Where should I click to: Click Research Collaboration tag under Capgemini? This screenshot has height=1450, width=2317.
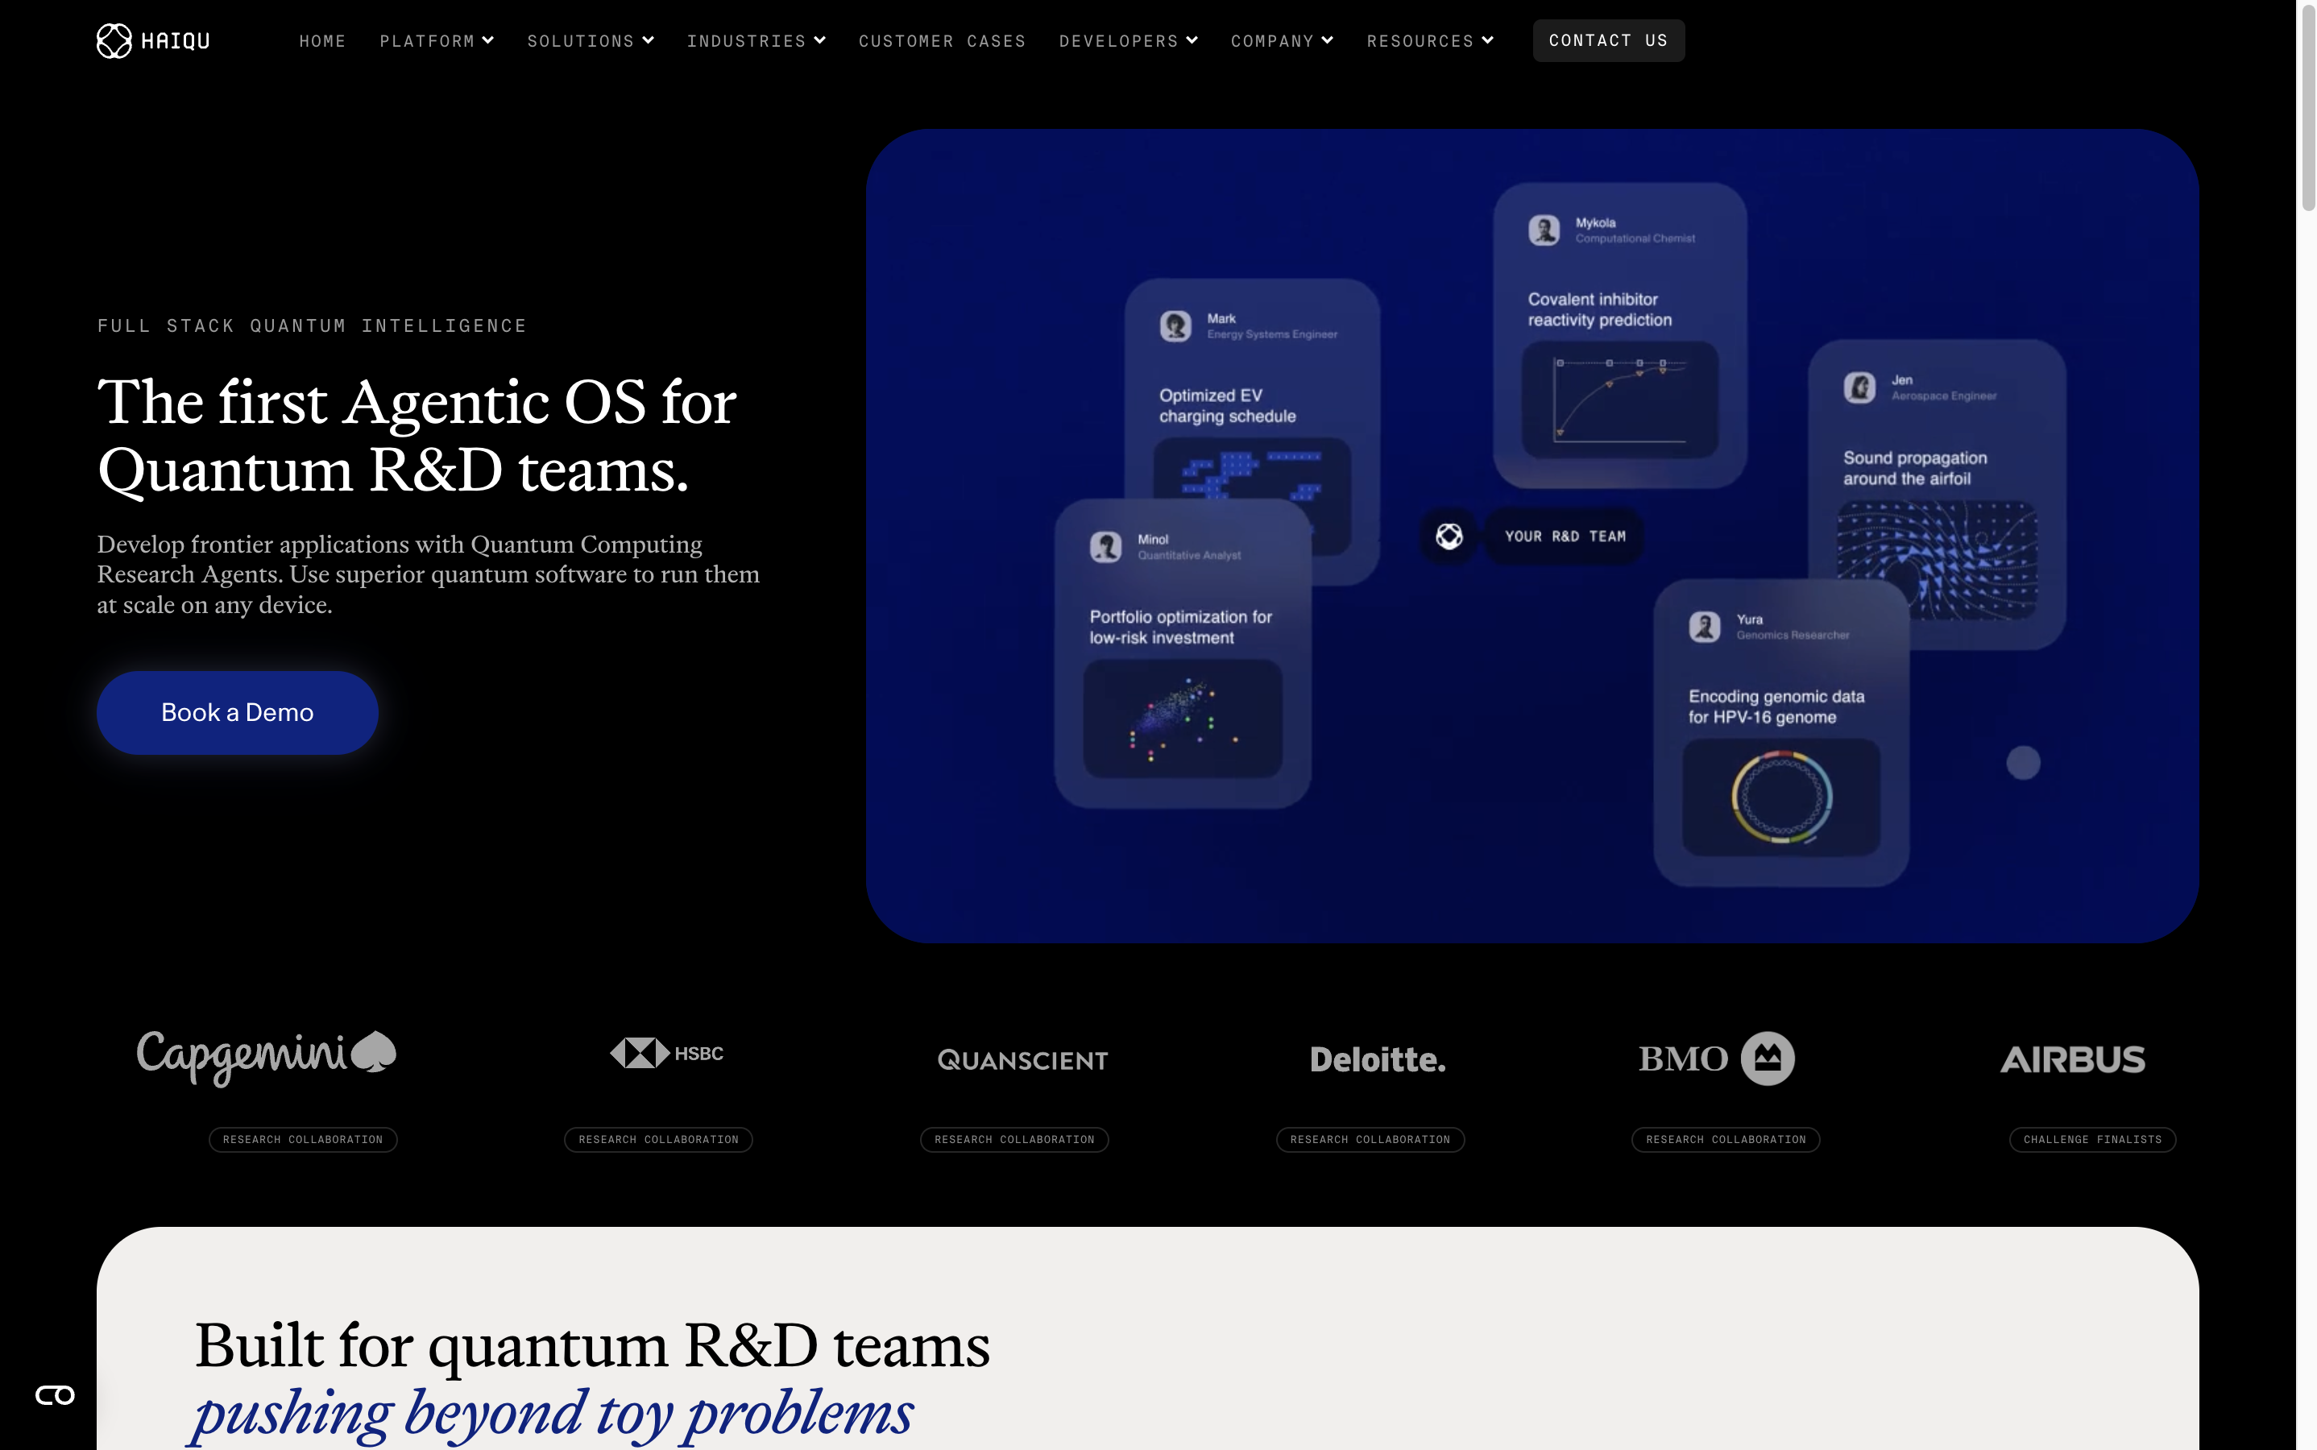pyautogui.click(x=303, y=1139)
